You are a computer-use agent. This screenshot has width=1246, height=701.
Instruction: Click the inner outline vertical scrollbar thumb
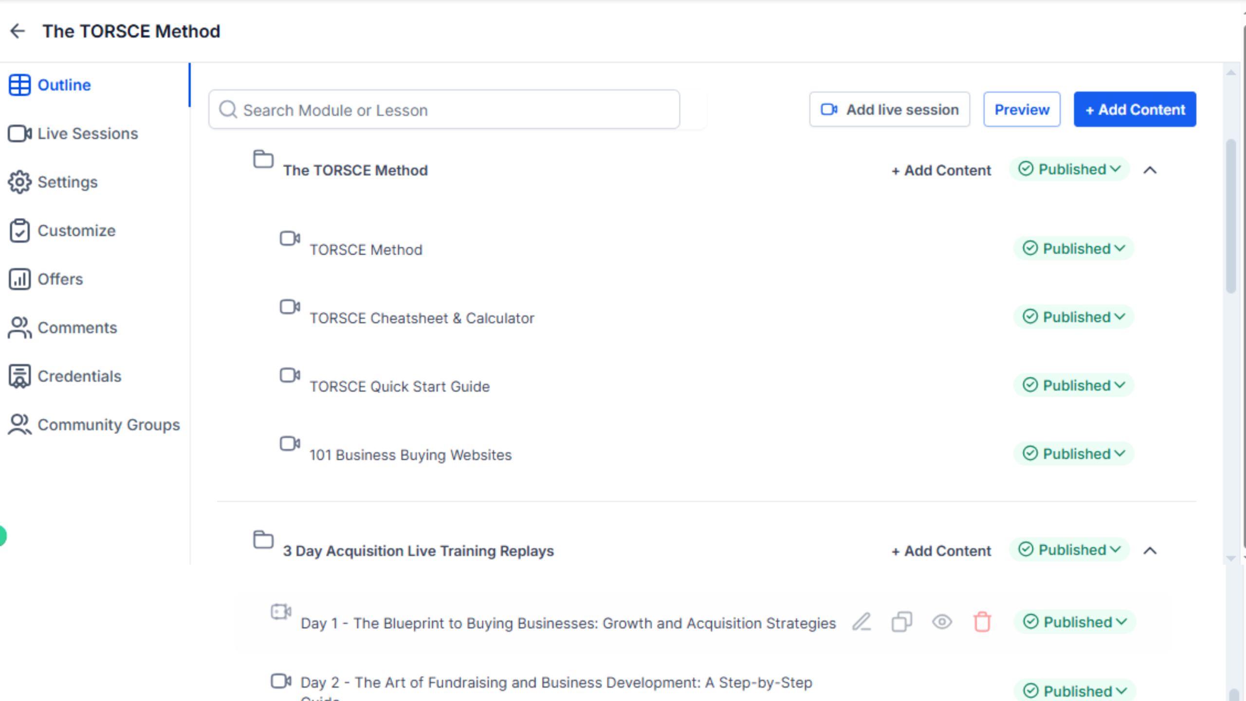tap(1231, 217)
